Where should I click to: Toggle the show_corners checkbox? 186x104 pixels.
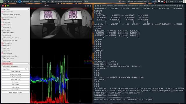2,12
